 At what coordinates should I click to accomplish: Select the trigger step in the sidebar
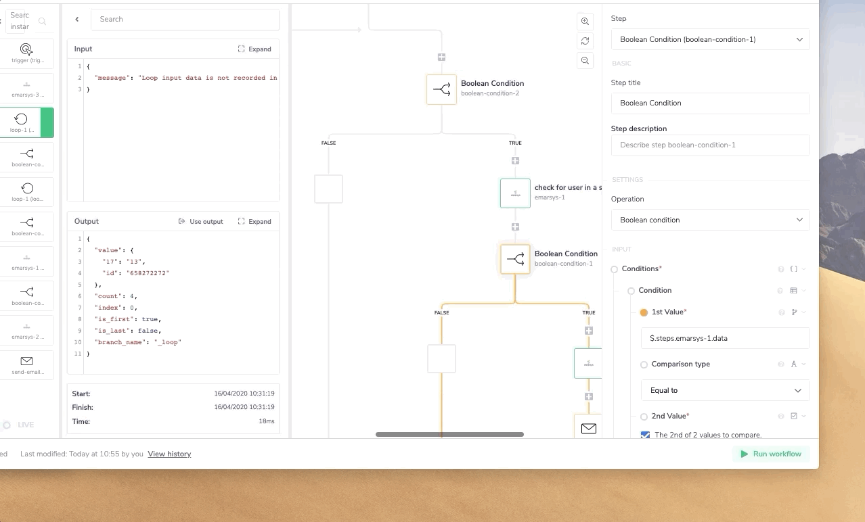pos(26,53)
